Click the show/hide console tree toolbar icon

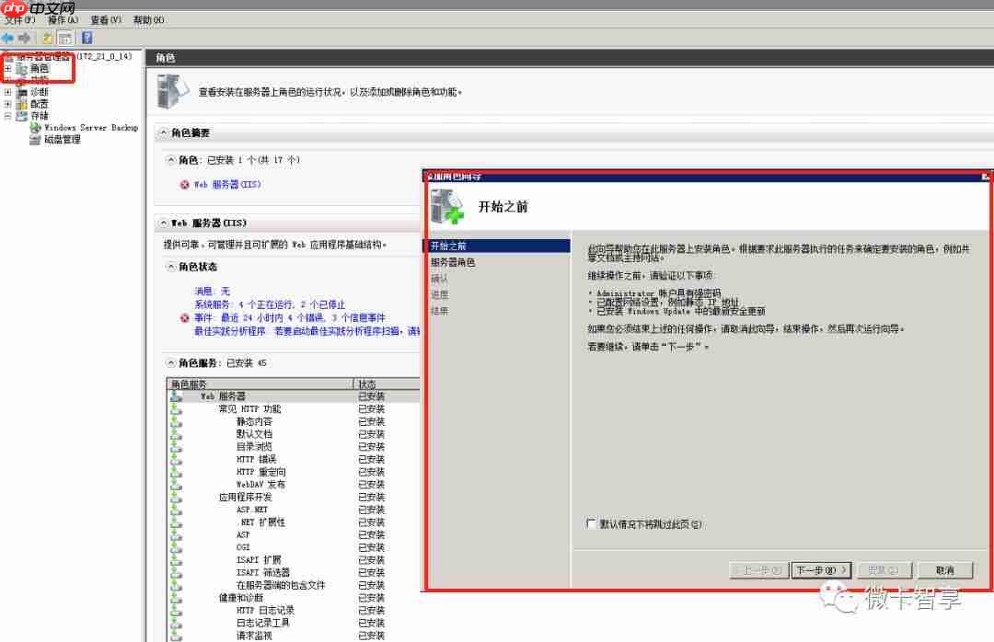click(x=64, y=38)
